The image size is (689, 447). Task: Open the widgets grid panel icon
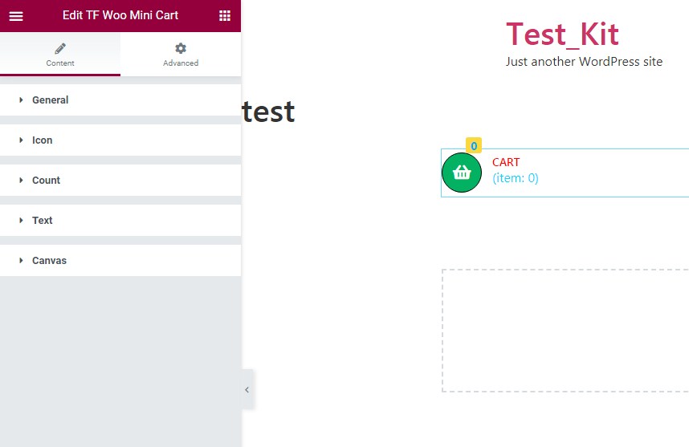[x=225, y=16]
